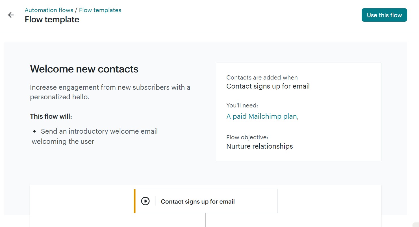The width and height of the screenshot is (419, 227).
Task: Click the circled play symbol in the trigger card
Action: [146, 201]
